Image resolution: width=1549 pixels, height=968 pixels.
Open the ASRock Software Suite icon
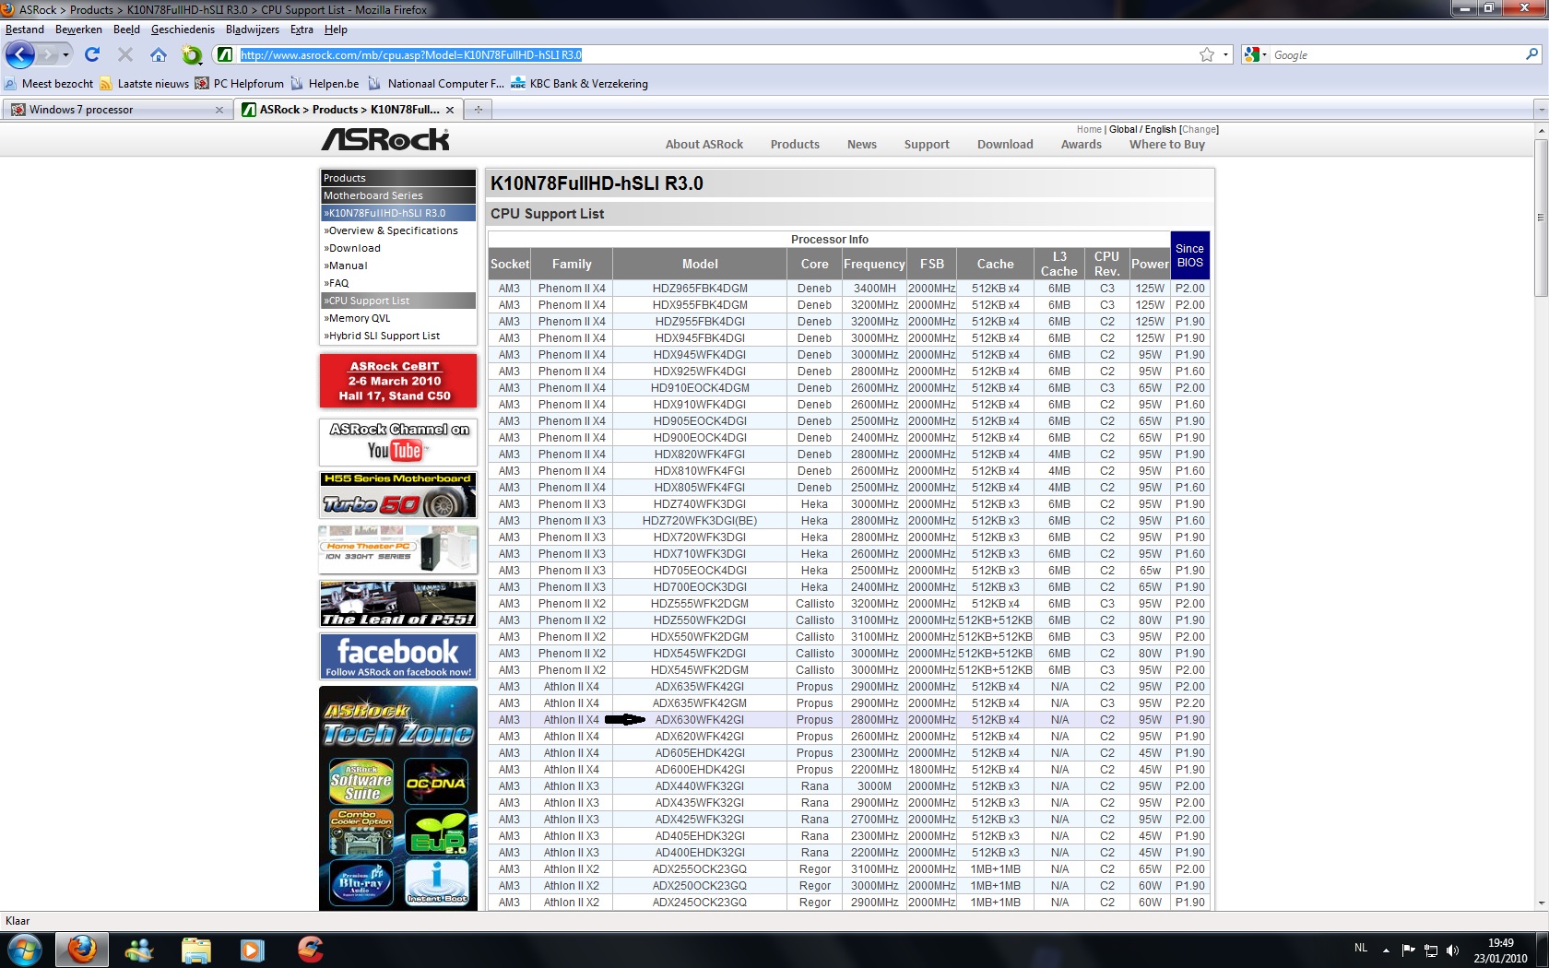pos(361,782)
